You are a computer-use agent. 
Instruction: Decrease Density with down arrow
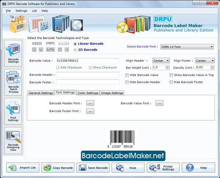click(x=212, y=68)
